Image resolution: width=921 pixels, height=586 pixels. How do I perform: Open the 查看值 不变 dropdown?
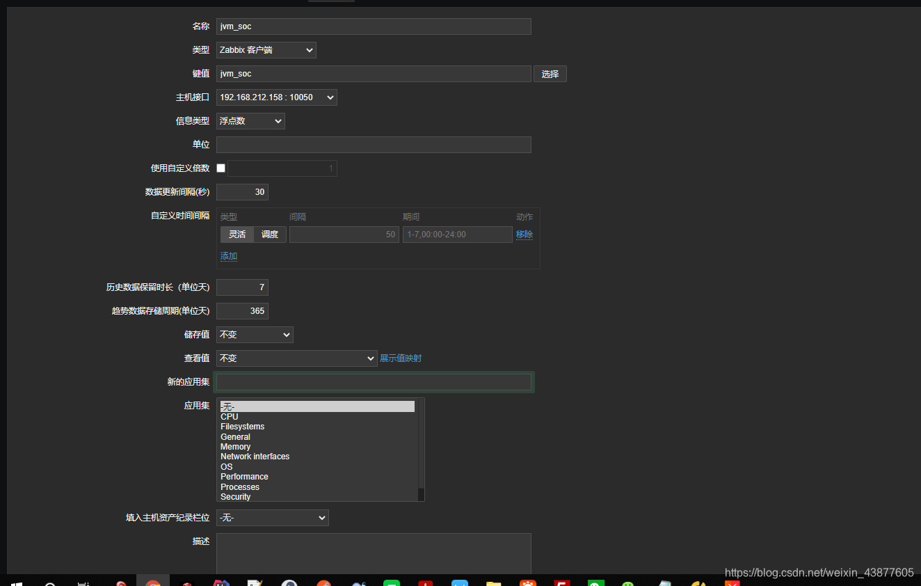297,358
